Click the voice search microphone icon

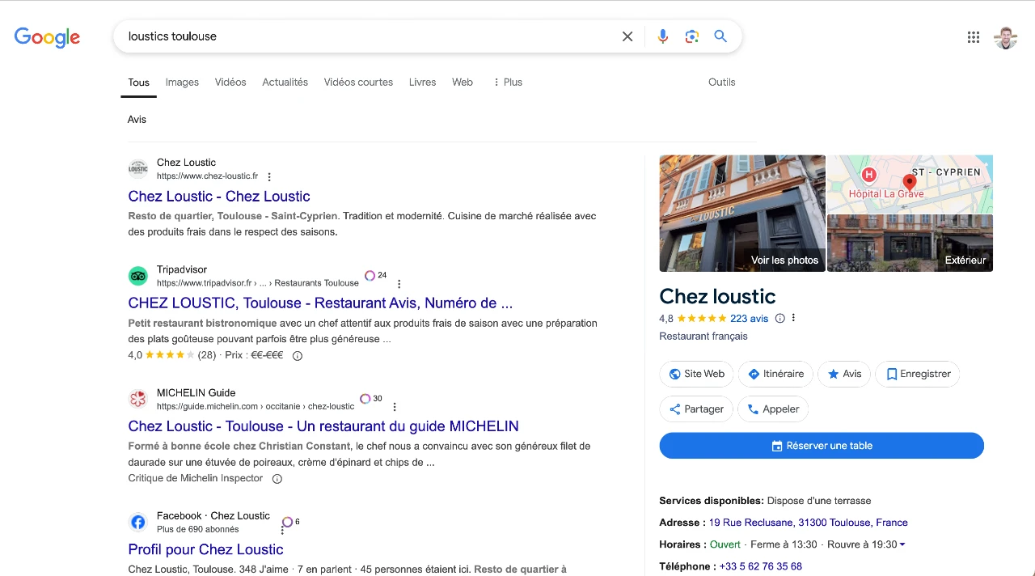[x=663, y=36]
